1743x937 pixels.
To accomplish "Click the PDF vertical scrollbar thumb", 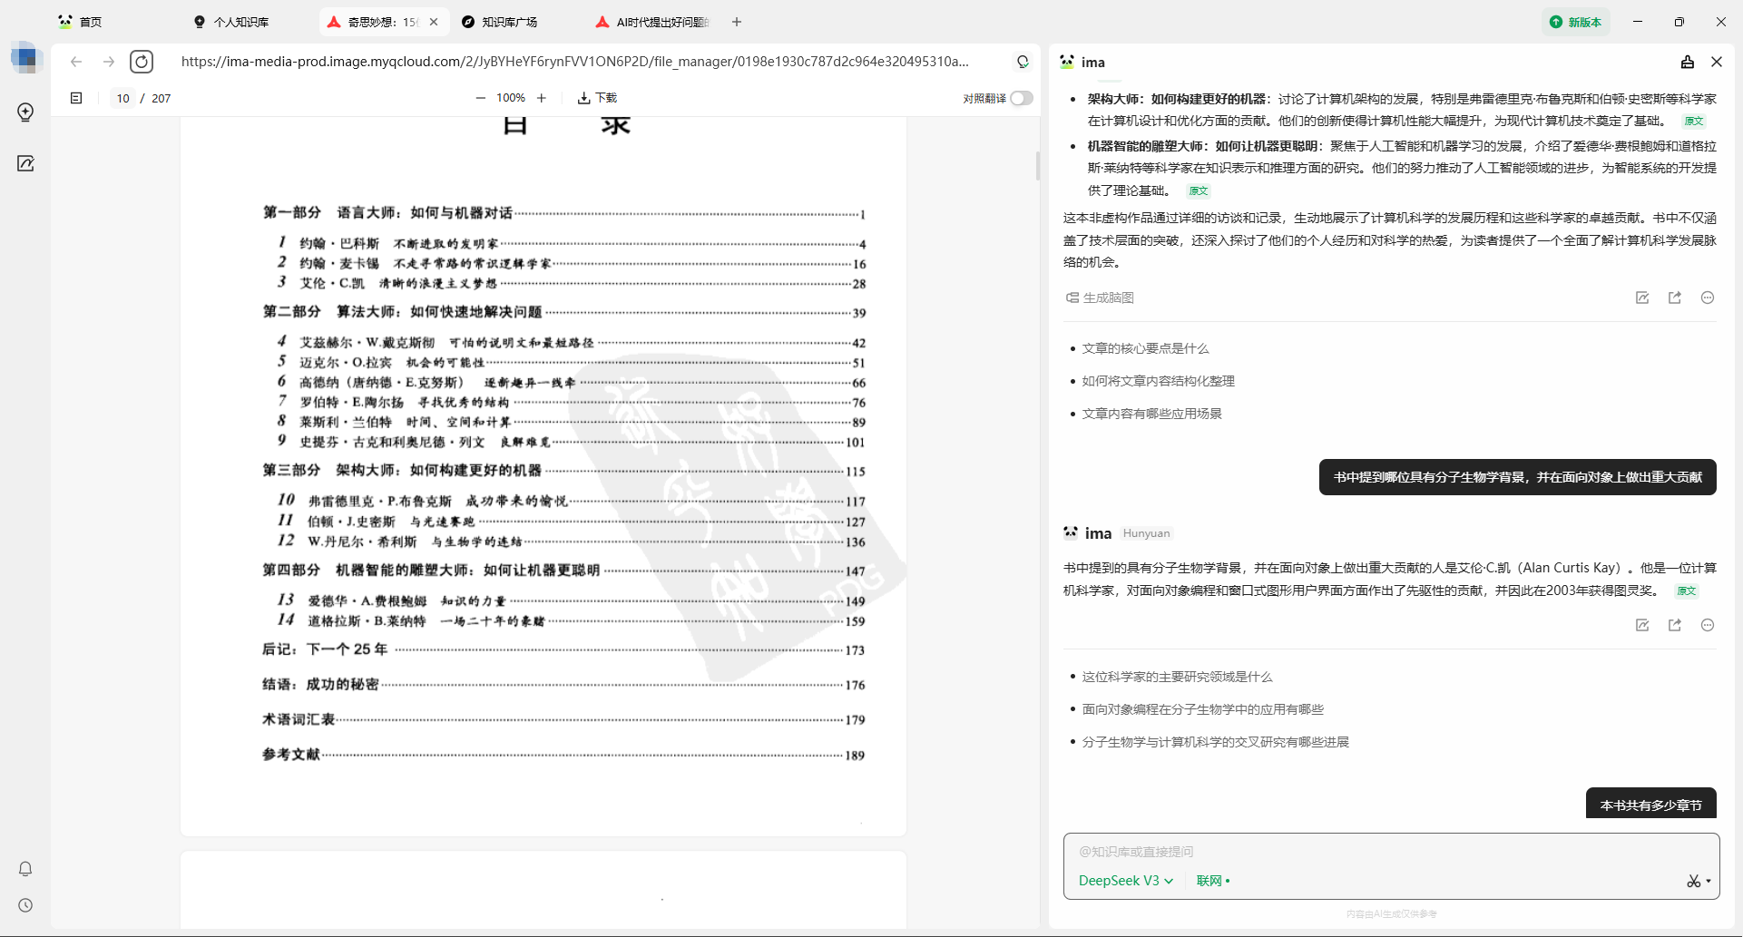I will [1037, 166].
